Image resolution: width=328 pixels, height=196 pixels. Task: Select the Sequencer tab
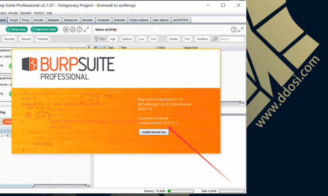(x=71, y=20)
